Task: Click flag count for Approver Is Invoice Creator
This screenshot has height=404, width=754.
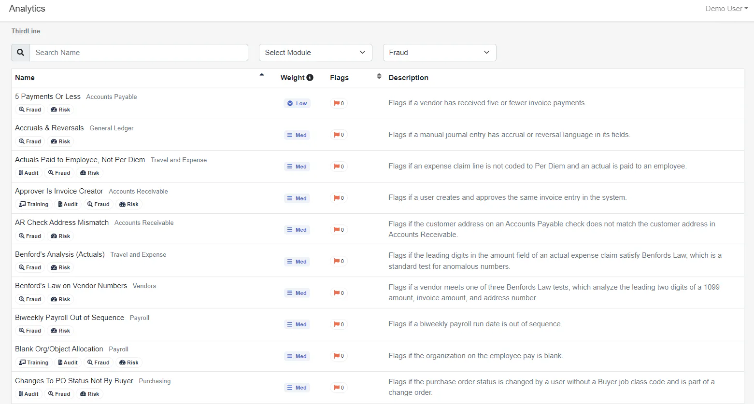Action: coord(339,198)
